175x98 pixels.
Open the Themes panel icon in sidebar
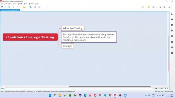[x=172, y=36]
